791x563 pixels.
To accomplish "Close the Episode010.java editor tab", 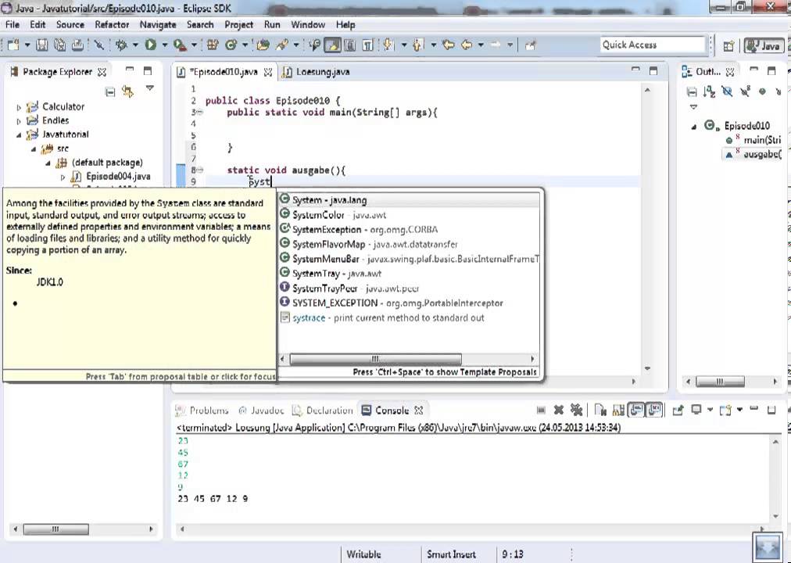I will [x=268, y=73].
